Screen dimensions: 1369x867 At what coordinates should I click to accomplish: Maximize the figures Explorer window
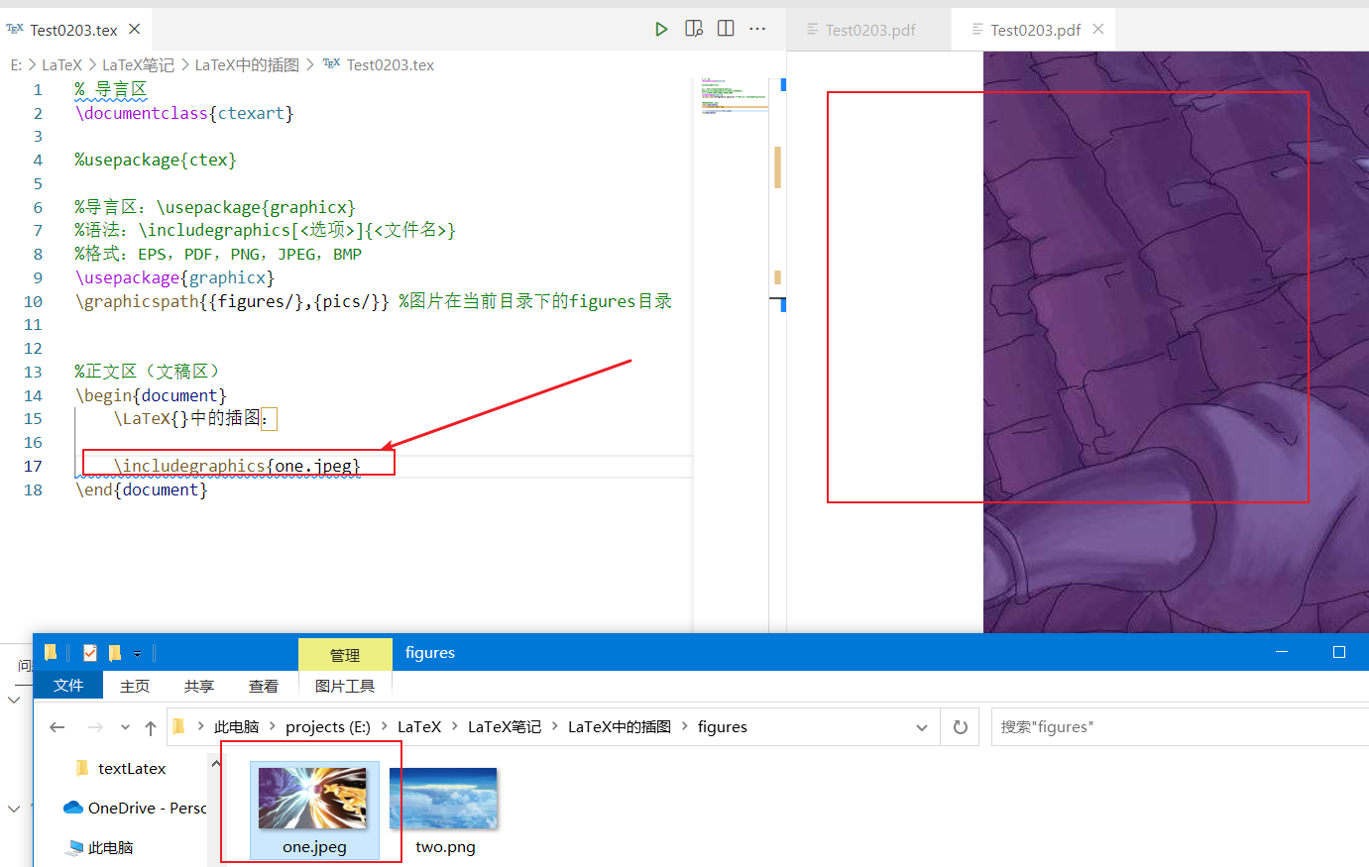pyautogui.click(x=1339, y=652)
